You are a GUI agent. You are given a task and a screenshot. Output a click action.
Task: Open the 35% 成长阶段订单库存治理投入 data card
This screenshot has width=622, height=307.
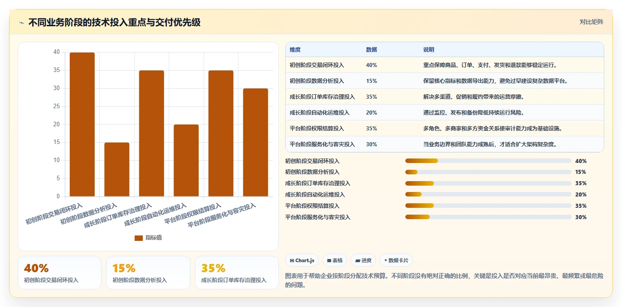pyautogui.click(x=237, y=273)
